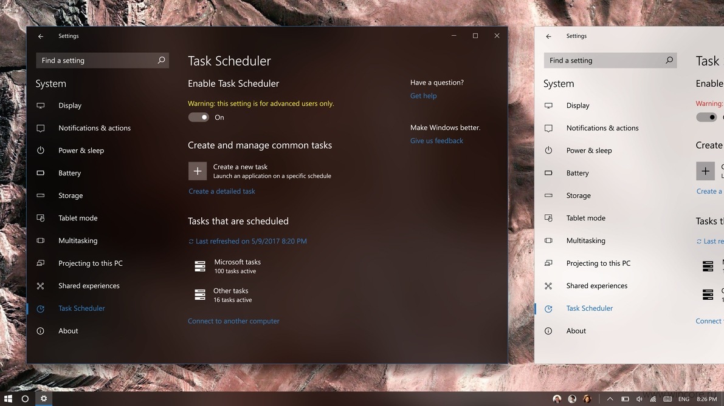Refresh via Last refreshed on 5/9/2017 link
The image size is (724, 406).
coord(247,242)
